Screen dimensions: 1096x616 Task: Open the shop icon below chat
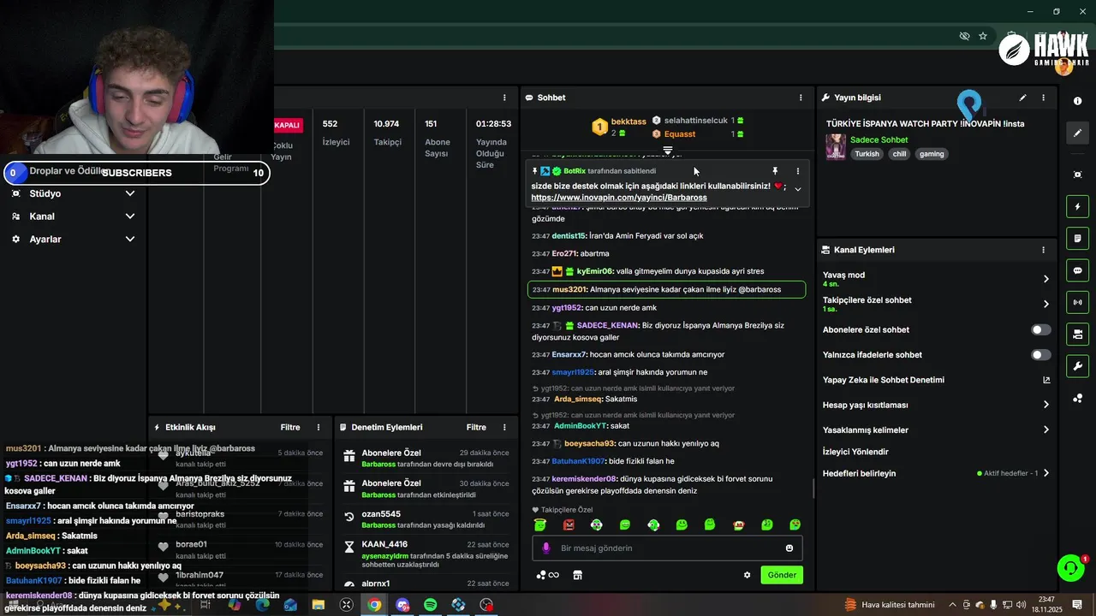[x=578, y=575]
